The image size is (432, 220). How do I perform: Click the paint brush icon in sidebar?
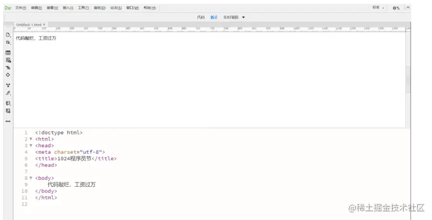pos(8,93)
